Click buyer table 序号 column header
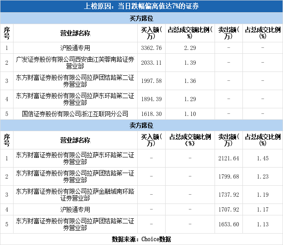The height and width of the screenshot is (245, 283). [x=7, y=33]
